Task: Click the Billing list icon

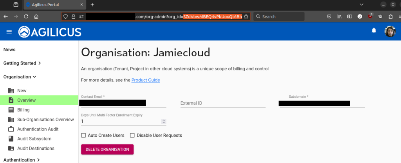Action: 11,110
